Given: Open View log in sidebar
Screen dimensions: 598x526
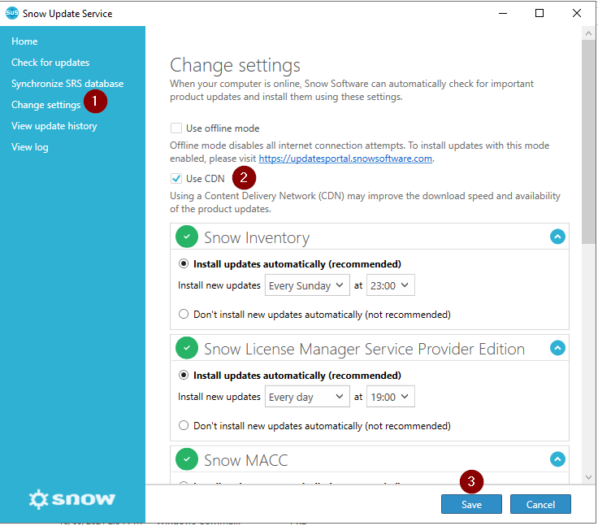Looking at the screenshot, I should coord(30,147).
